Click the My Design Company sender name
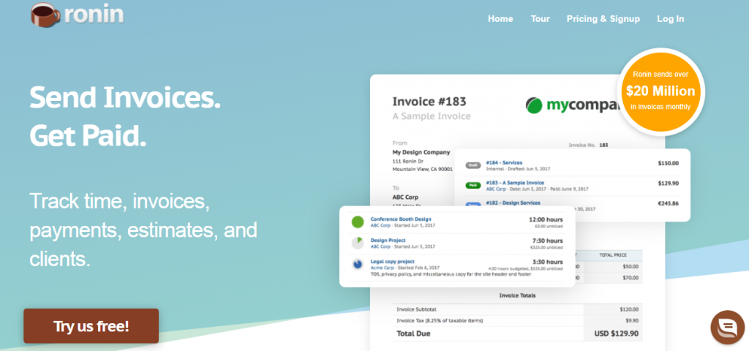Screen dimensions: 749x351 click(x=421, y=152)
